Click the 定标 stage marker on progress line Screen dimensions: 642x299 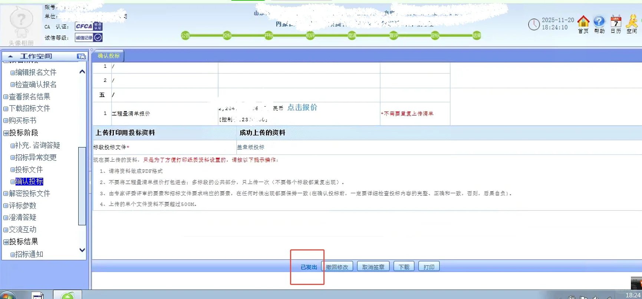coord(435,36)
